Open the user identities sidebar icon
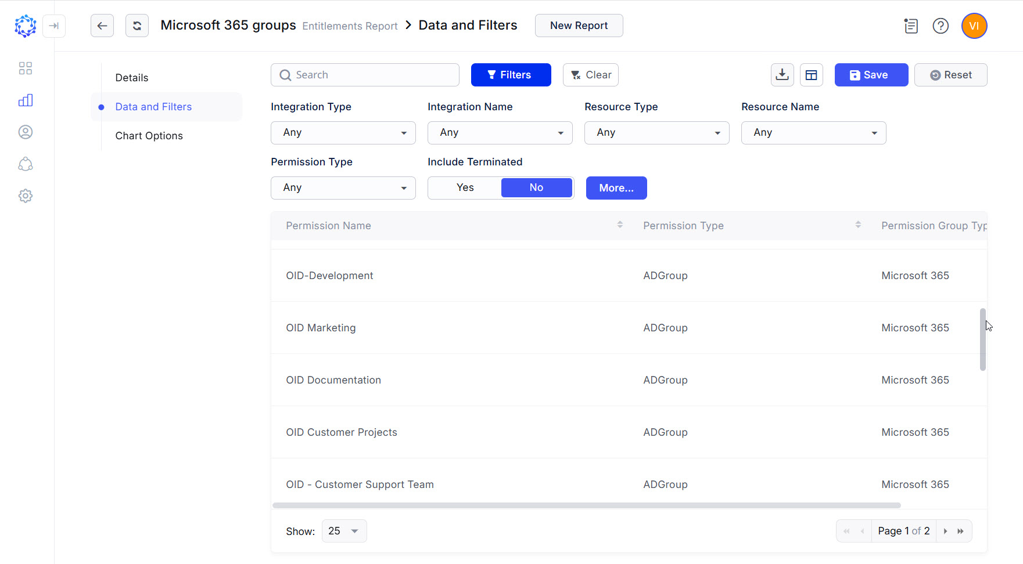 26,132
